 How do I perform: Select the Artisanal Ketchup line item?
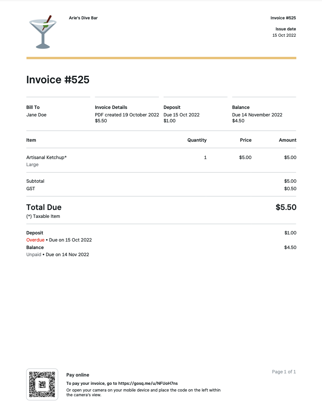pos(46,157)
